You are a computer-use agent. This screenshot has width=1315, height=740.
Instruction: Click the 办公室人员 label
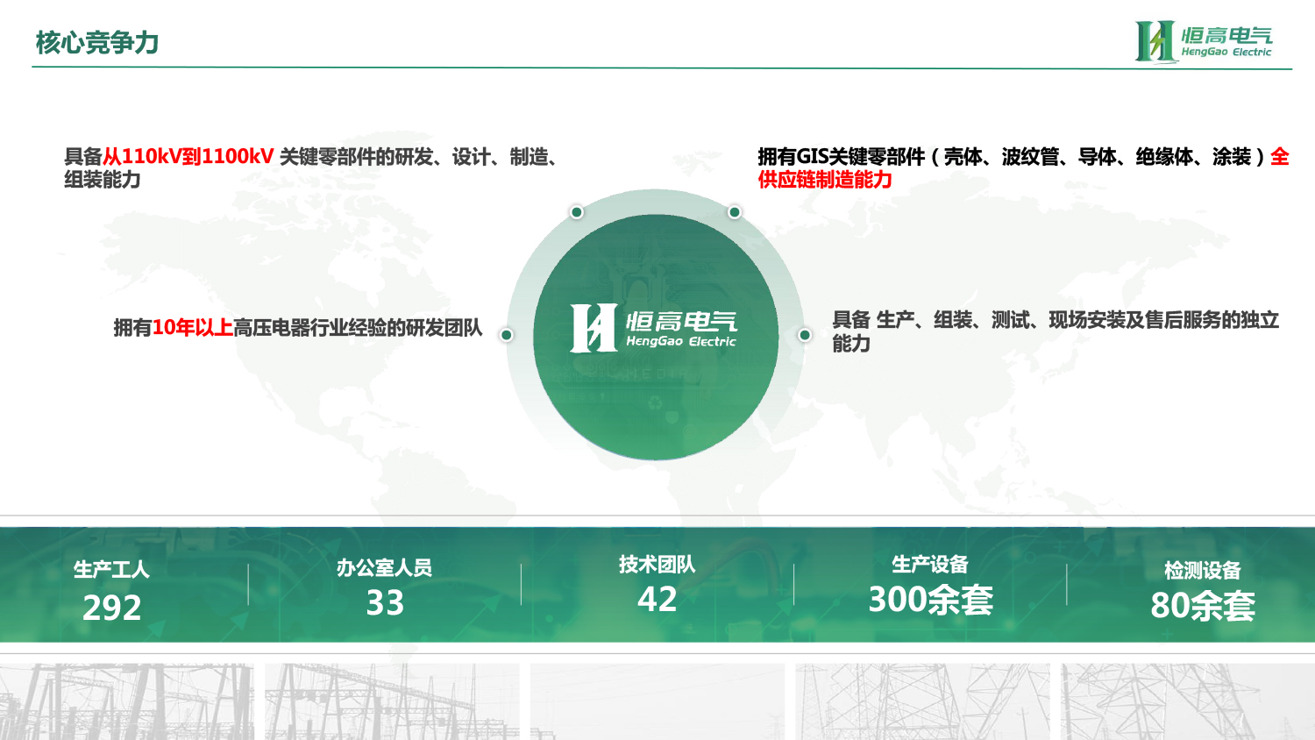tap(384, 568)
